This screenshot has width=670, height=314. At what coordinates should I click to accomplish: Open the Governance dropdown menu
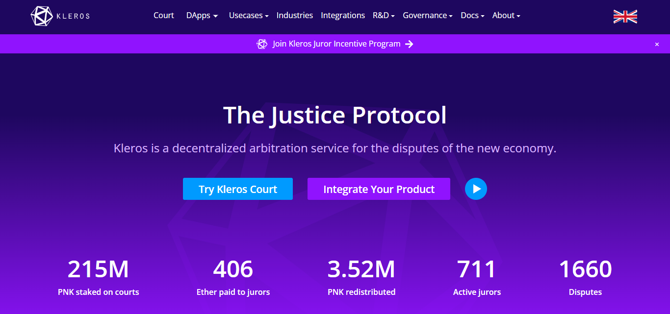[427, 16]
